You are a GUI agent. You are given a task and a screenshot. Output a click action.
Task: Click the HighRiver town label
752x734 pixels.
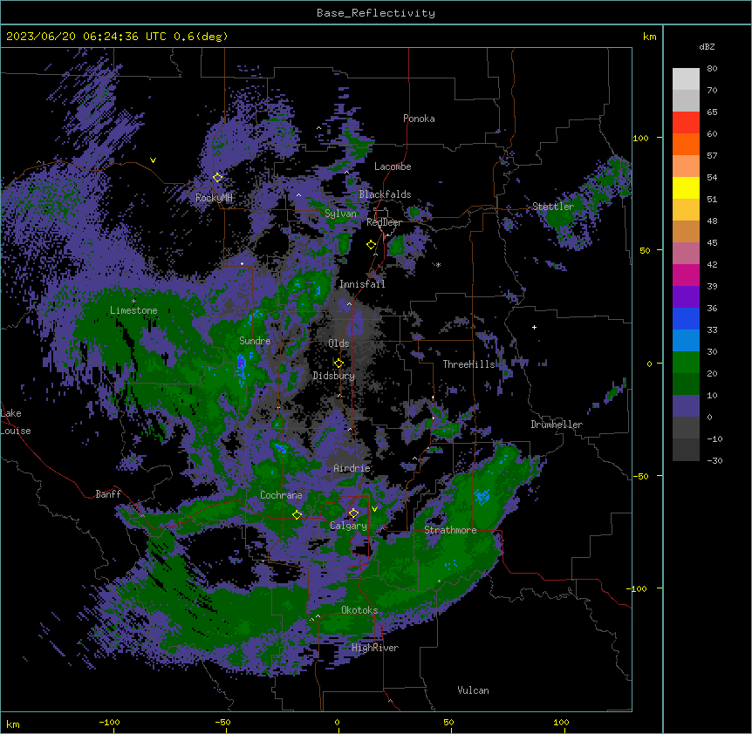click(x=375, y=648)
